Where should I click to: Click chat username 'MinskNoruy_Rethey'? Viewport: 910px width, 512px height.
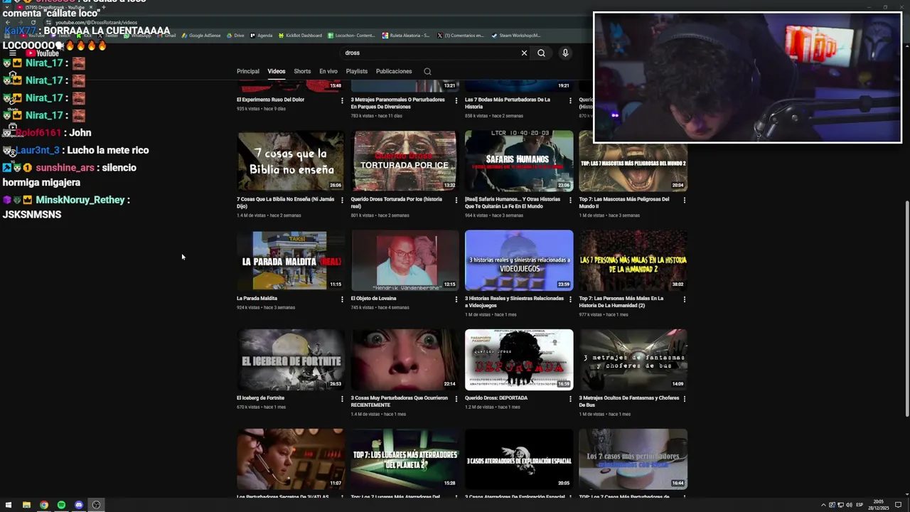(80, 200)
